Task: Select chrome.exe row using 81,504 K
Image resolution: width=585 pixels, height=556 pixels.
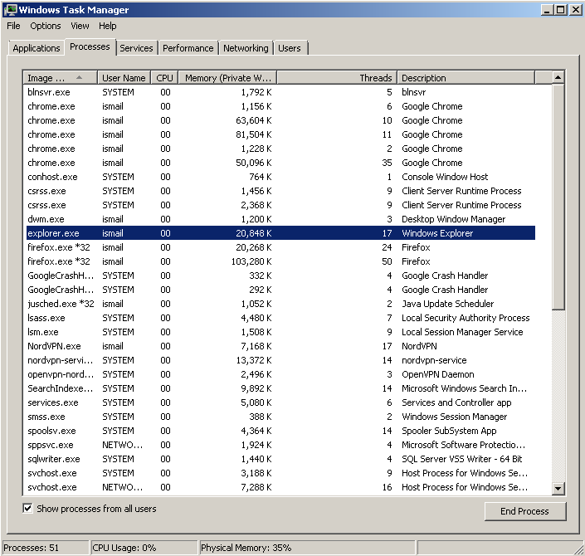Action: tap(280, 134)
